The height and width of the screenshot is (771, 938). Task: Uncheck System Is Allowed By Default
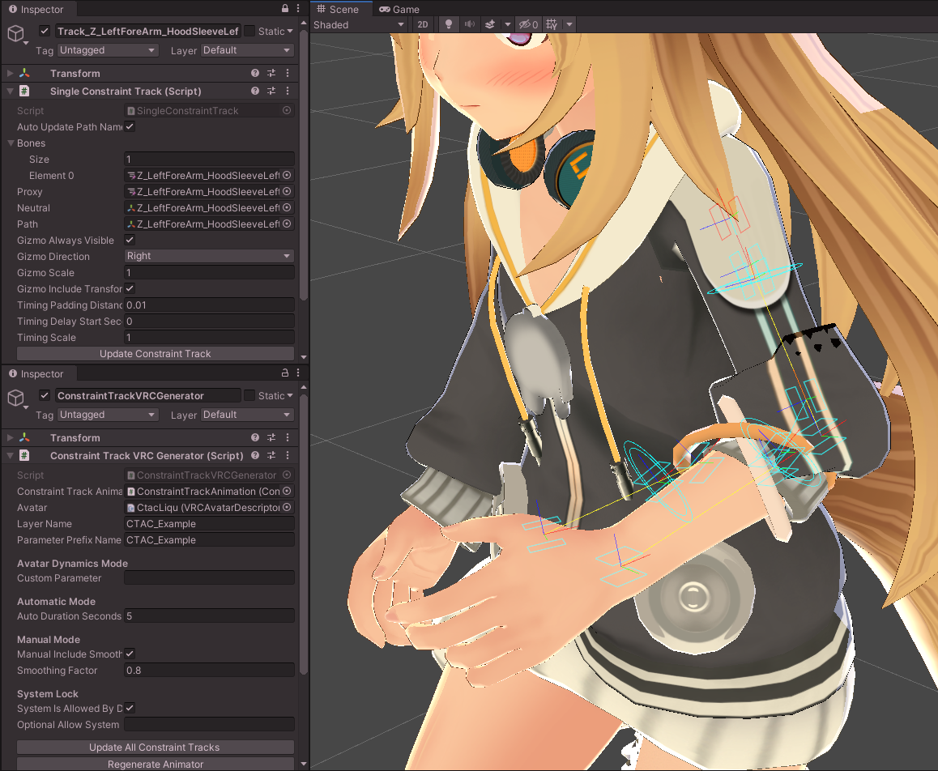point(130,708)
